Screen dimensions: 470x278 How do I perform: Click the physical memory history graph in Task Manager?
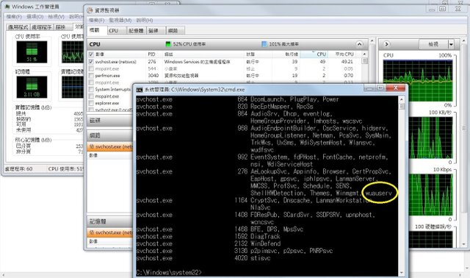73,88
